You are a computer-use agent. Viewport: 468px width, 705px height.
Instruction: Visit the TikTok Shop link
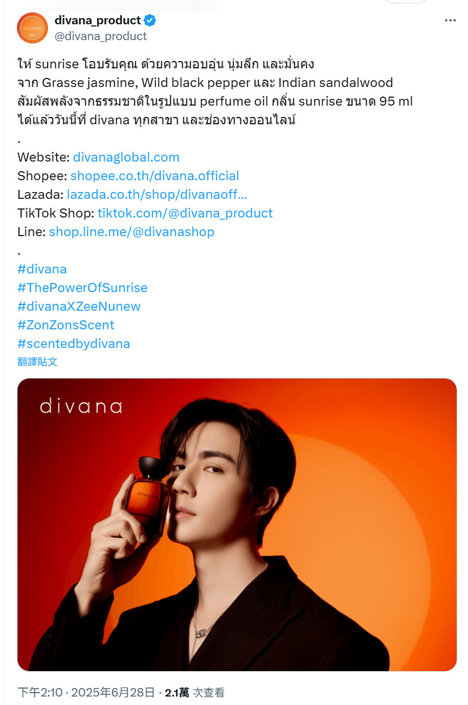[x=185, y=213]
